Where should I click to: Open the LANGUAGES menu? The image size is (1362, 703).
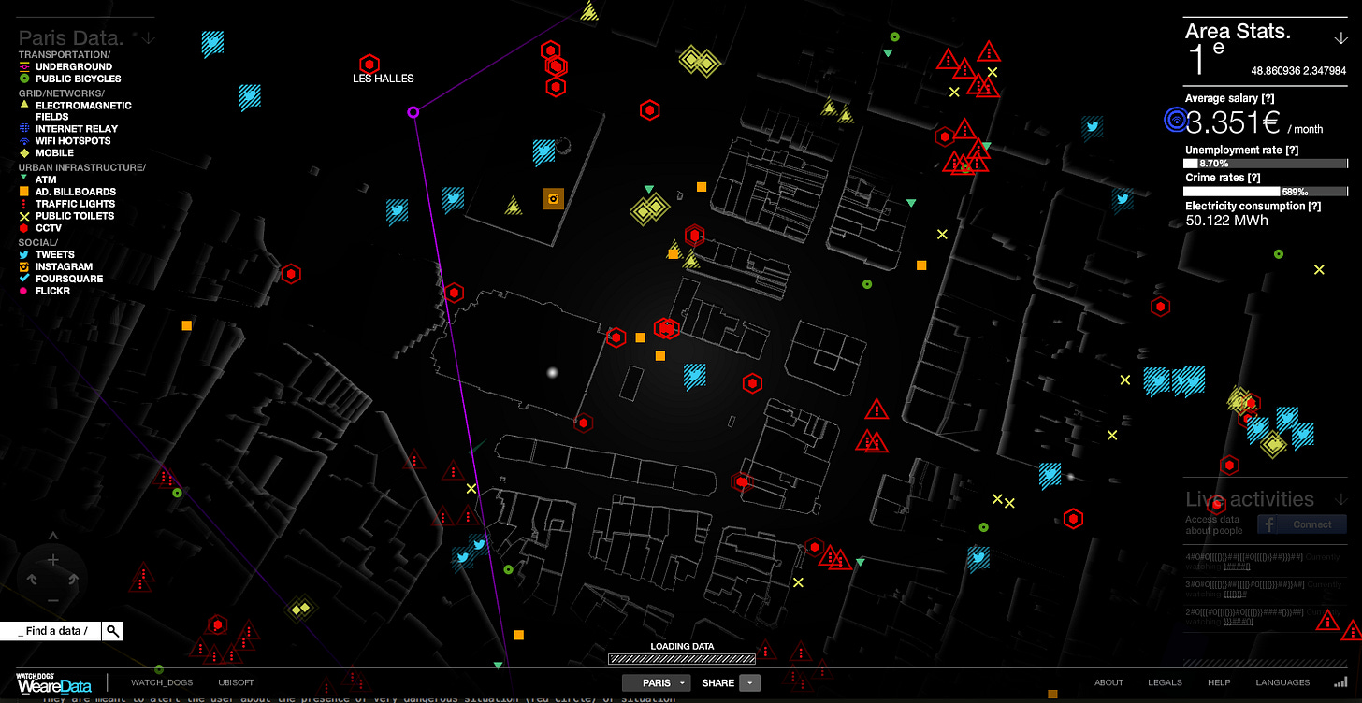[x=1282, y=682]
